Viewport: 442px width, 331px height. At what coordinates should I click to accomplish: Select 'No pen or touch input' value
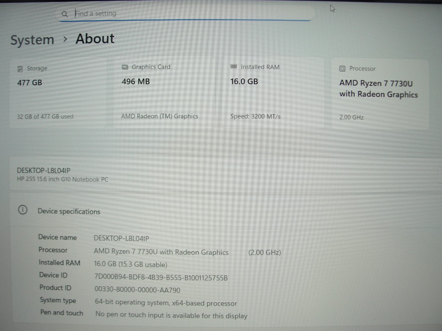pos(171,315)
